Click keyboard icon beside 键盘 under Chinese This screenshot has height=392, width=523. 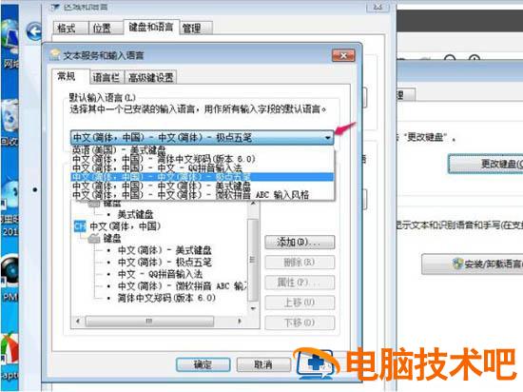click(94, 239)
